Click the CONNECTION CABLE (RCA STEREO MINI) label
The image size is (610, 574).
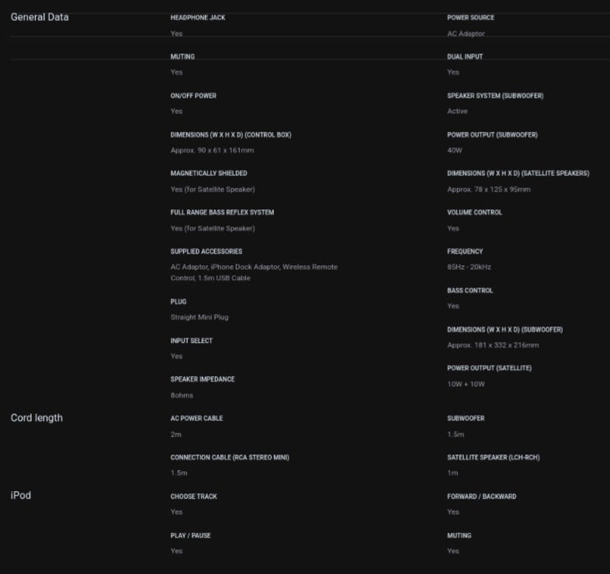pyautogui.click(x=230, y=458)
